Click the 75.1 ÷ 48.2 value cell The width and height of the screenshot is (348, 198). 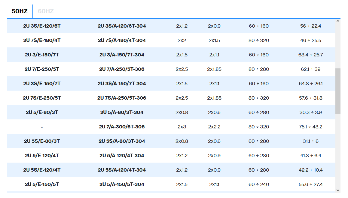point(310,127)
